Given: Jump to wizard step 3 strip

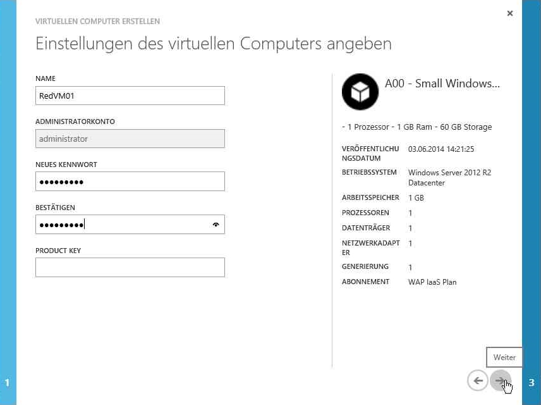Looking at the screenshot, I should click(532, 382).
